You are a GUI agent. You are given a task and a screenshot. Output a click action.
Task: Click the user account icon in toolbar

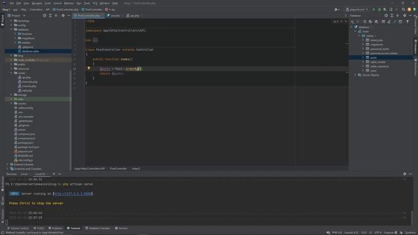[x=337, y=9]
